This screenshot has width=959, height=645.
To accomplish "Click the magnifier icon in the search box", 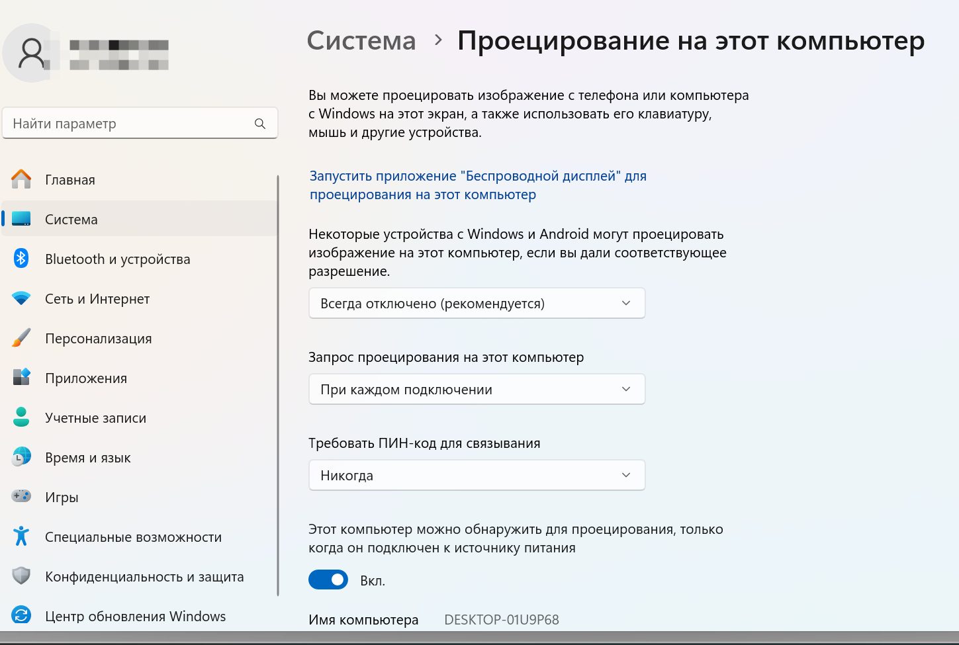I will tap(260, 124).
